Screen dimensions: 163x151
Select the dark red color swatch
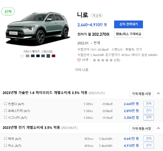click(x=54, y=56)
